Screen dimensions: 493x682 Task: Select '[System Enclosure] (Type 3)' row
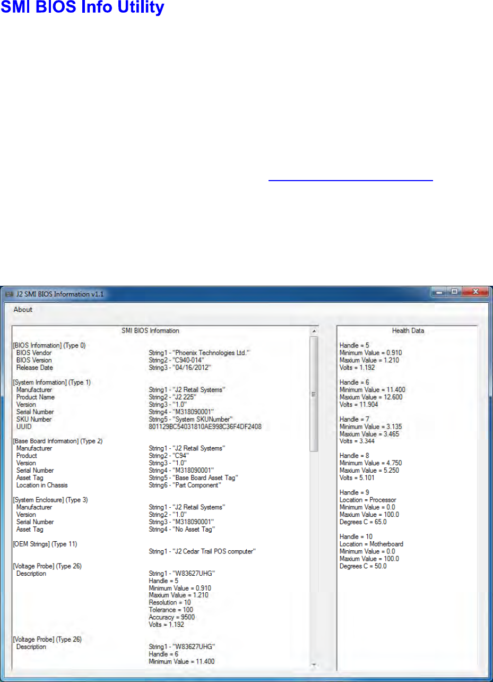click(50, 500)
